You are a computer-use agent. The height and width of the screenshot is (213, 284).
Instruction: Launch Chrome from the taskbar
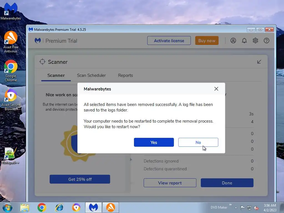click(42, 207)
